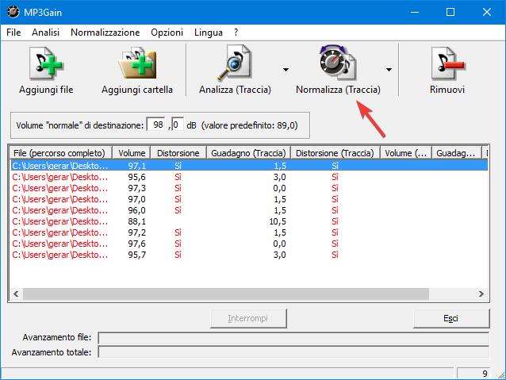Click the truncated Volume (… column header

pos(406,153)
